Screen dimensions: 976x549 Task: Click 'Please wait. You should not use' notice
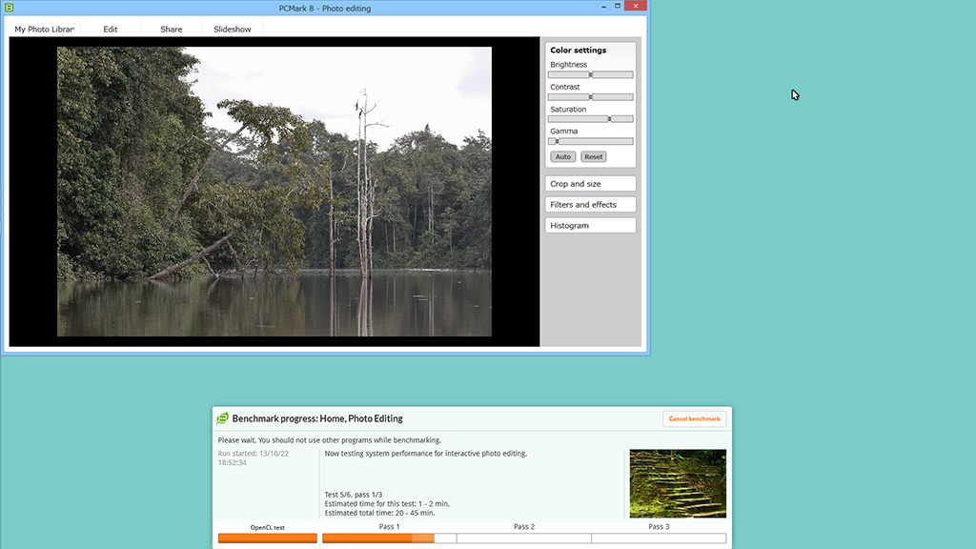tap(329, 440)
